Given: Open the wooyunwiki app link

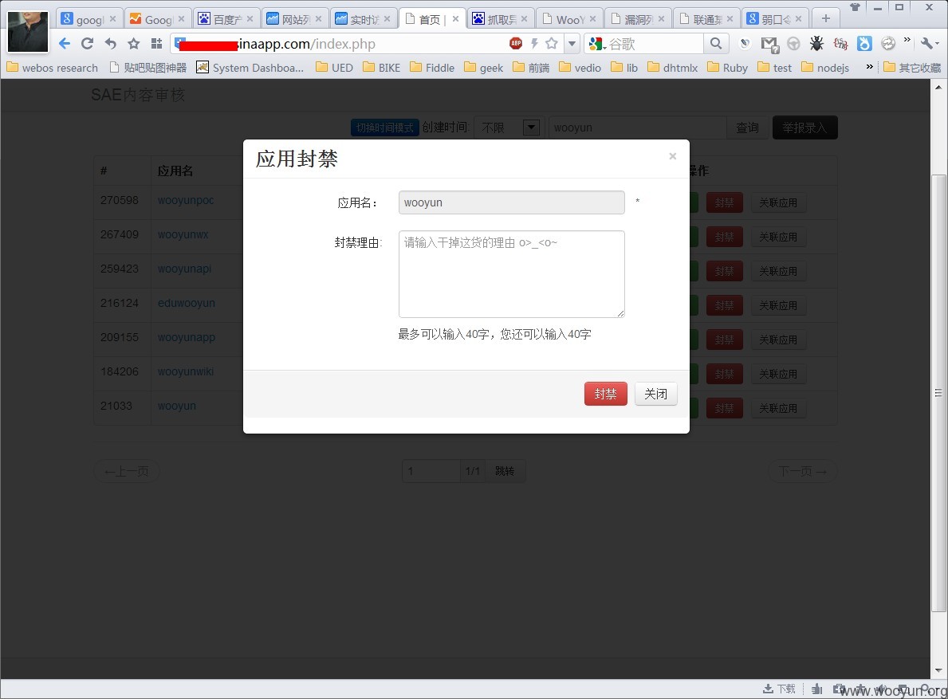Looking at the screenshot, I should [186, 371].
